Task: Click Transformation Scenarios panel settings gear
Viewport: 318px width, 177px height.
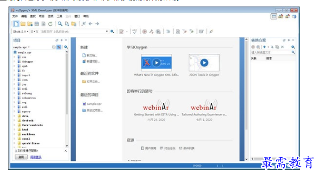Action: click(x=293, y=47)
